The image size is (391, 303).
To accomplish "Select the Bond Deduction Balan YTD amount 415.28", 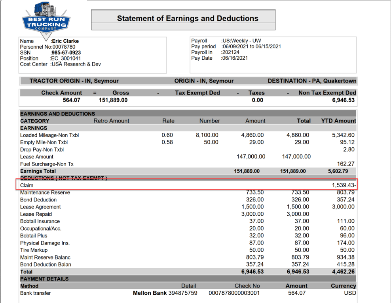I will (x=345, y=264).
